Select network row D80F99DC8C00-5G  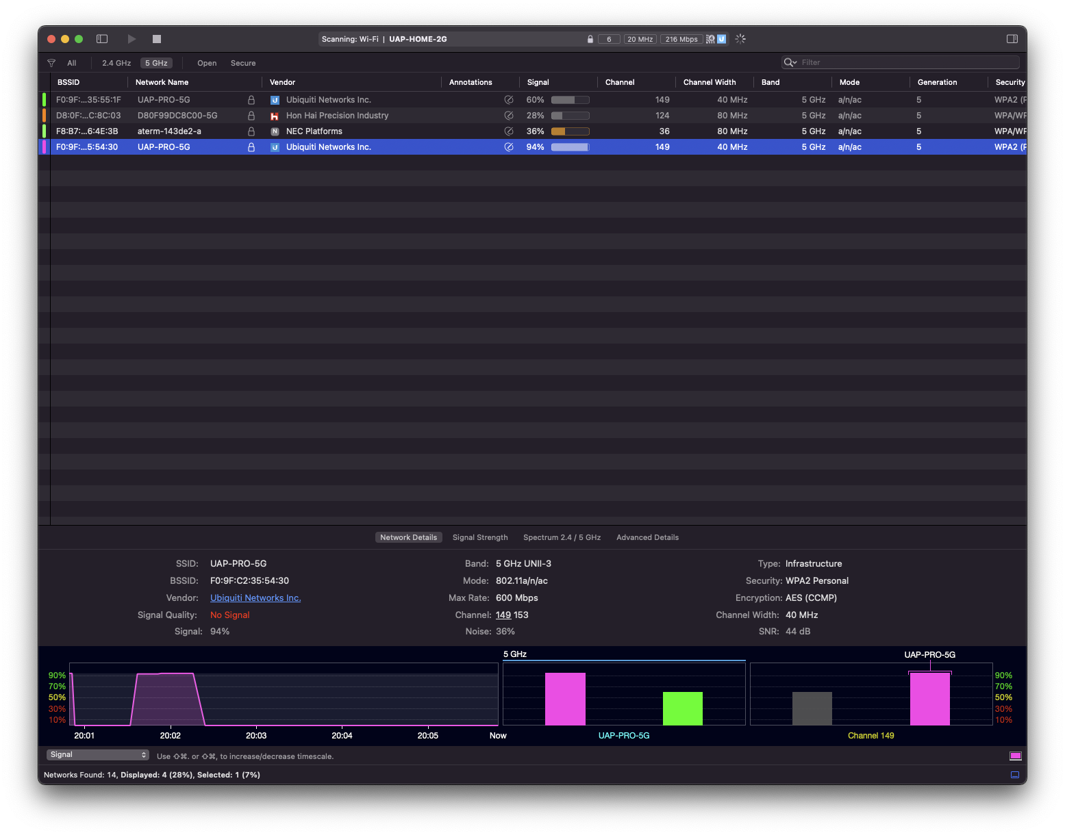coord(533,116)
